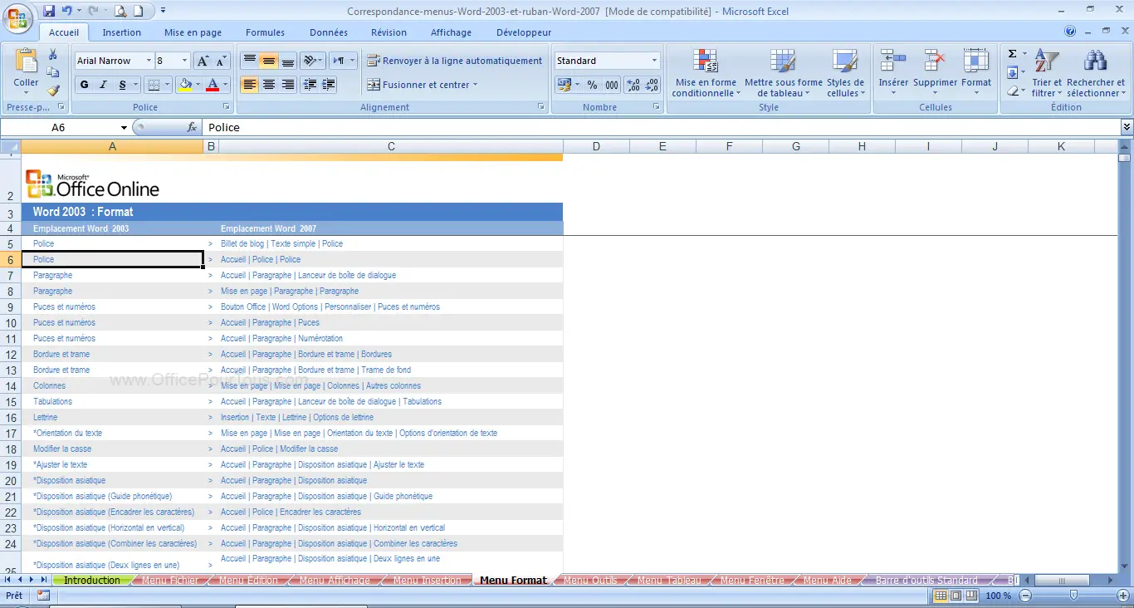Click the zoom slider handle

point(1074,596)
